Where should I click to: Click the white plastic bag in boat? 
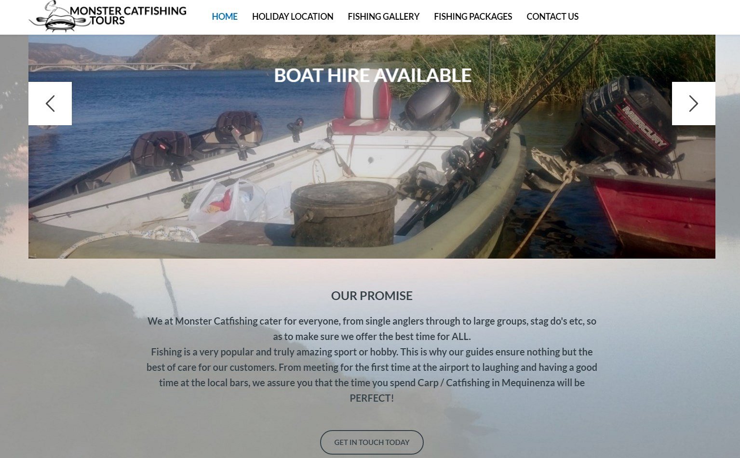[227, 200]
